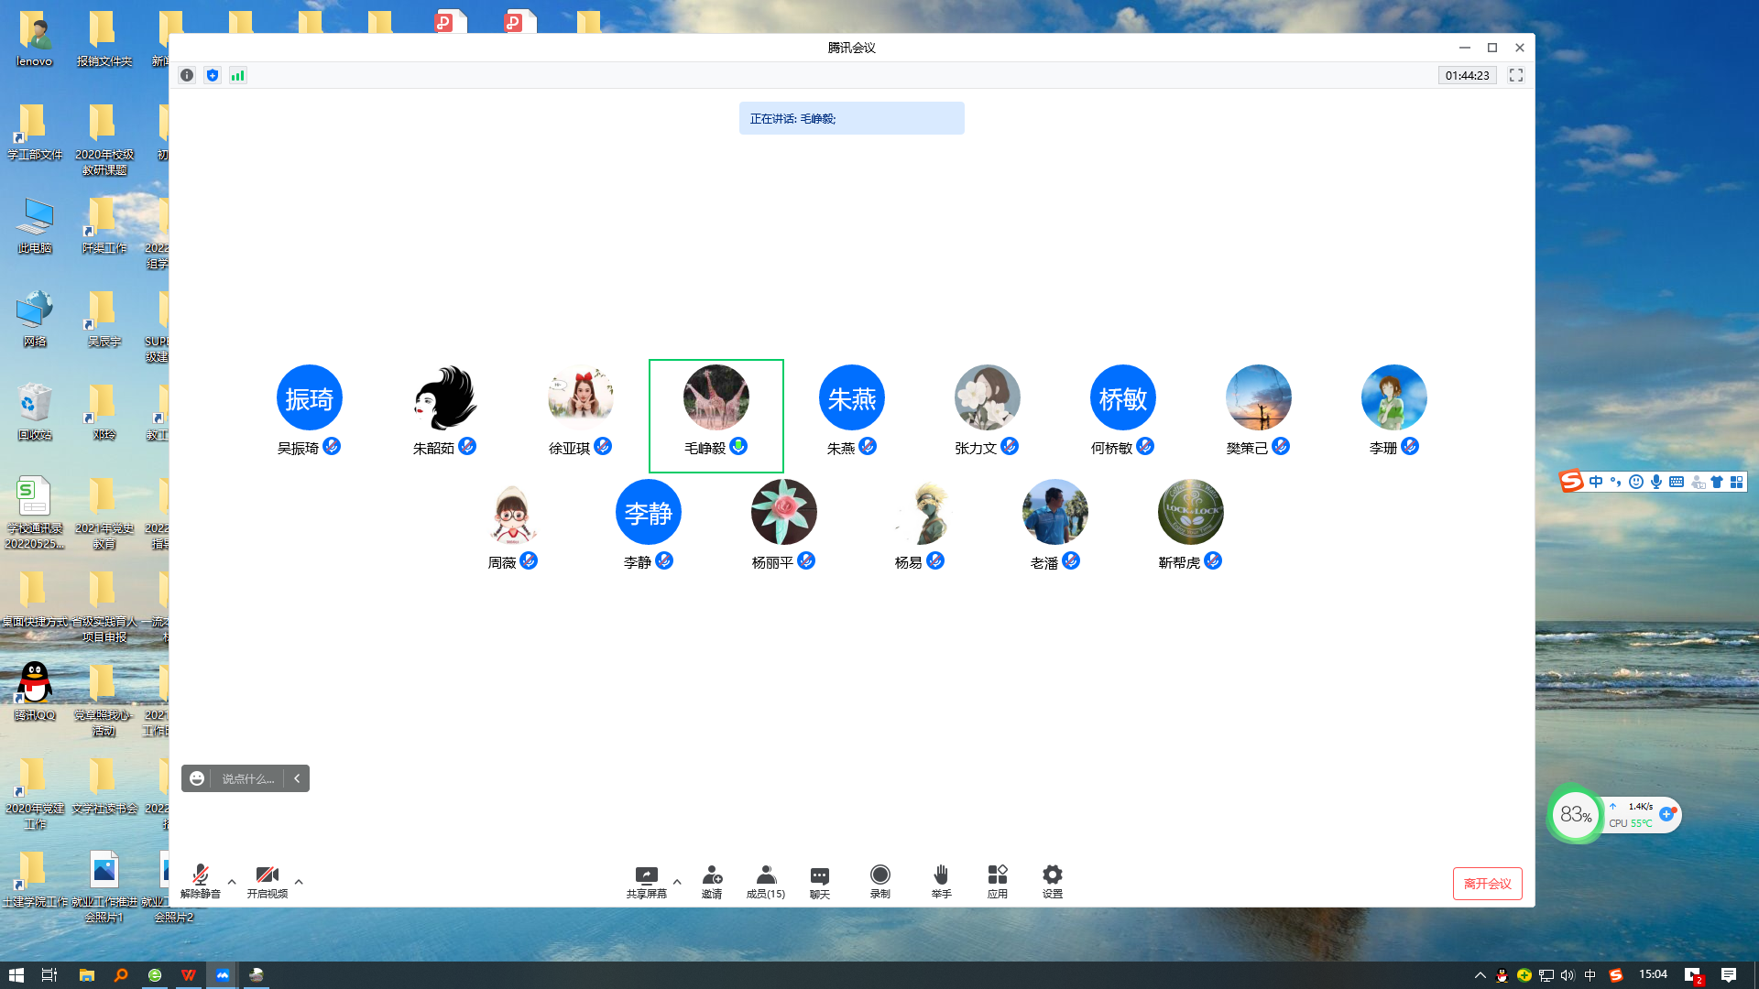1759x989 pixels.
Task: Check the green network signal icon
Action: click(237, 75)
